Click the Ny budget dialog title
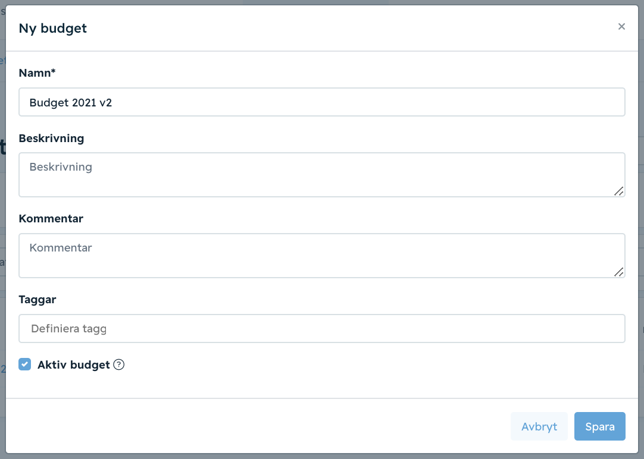This screenshot has width=644, height=459. pos(52,29)
